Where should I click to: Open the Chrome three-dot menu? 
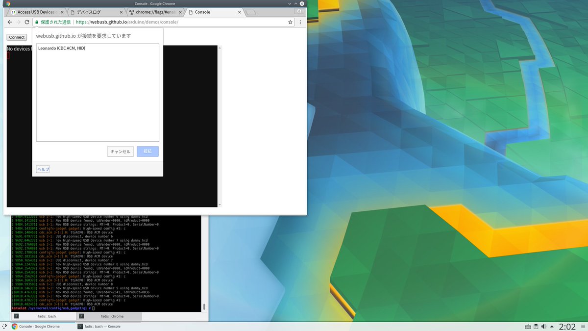click(x=300, y=22)
